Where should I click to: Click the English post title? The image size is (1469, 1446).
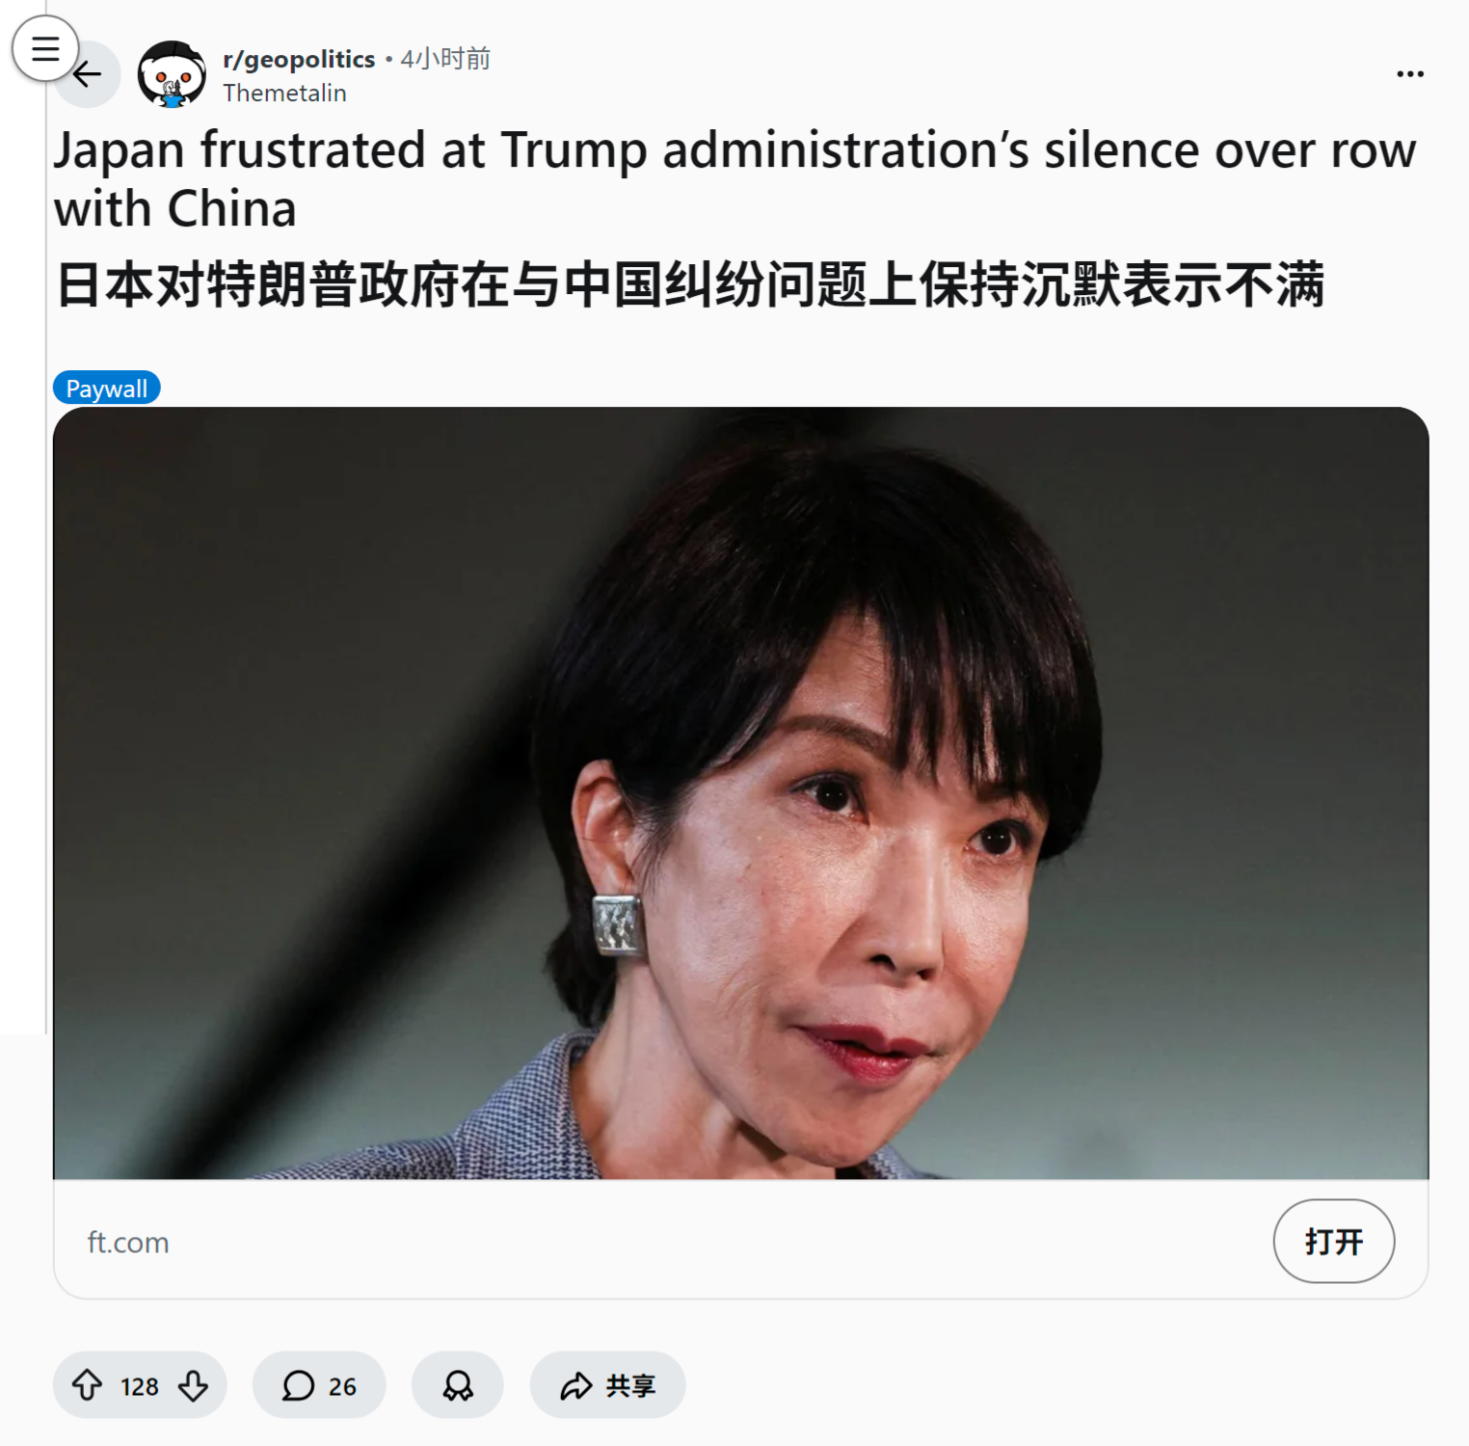click(734, 179)
